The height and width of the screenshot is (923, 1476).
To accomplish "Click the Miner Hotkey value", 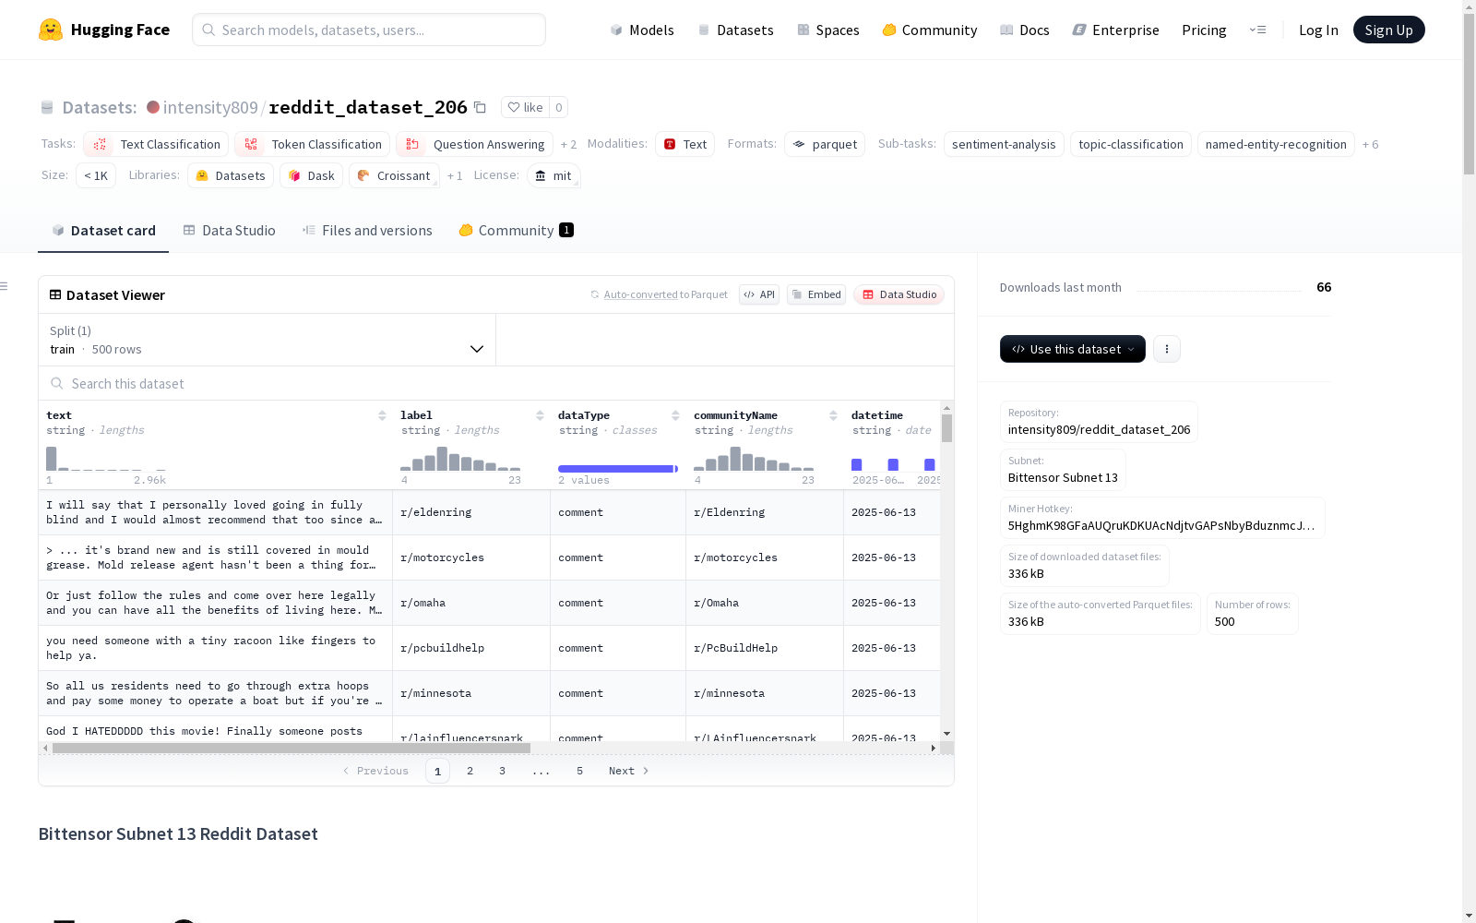I will point(1161,526).
